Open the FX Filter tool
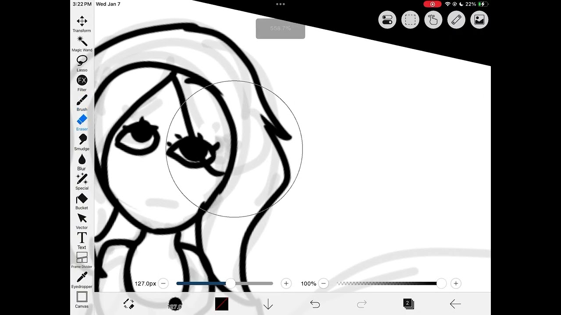 [82, 83]
